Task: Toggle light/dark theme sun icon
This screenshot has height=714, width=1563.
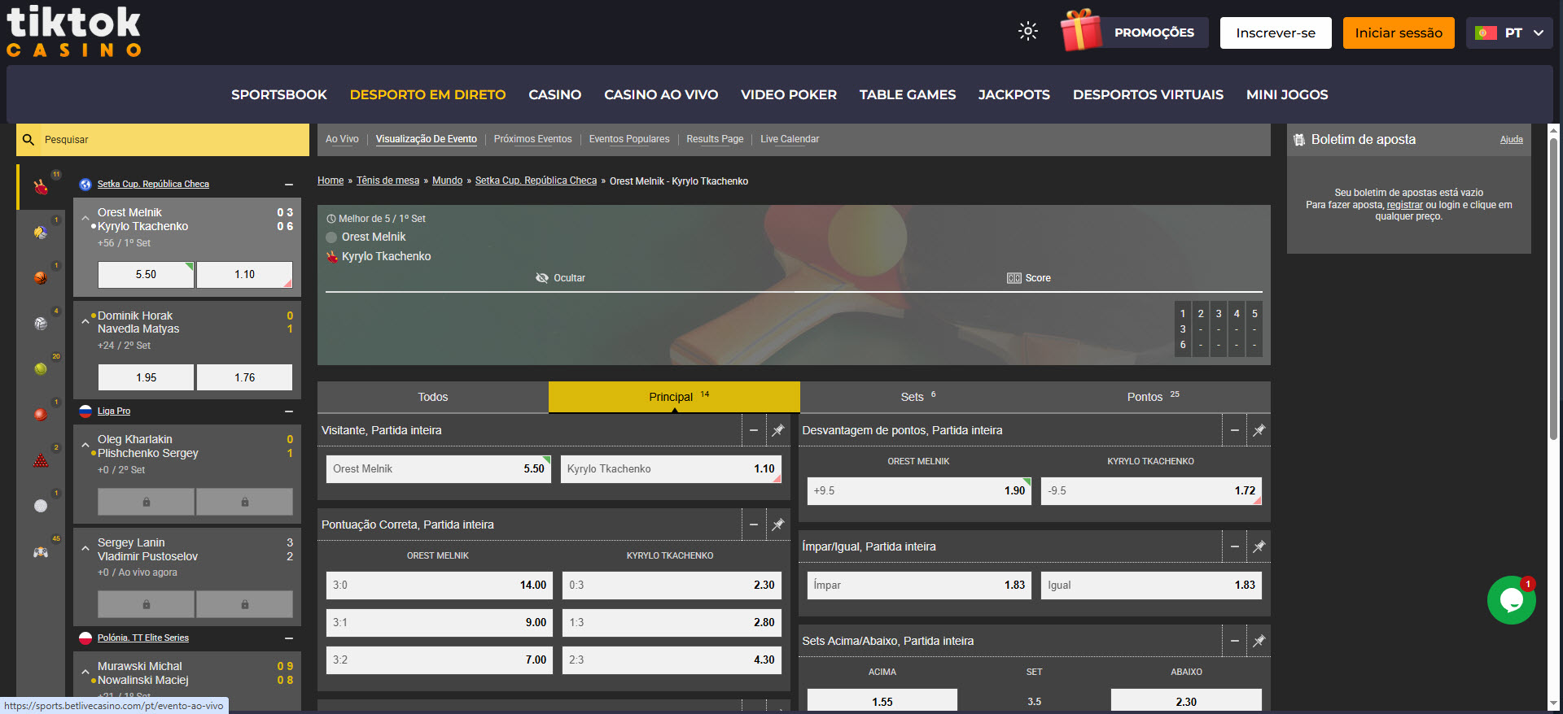Action: pyautogui.click(x=1028, y=32)
